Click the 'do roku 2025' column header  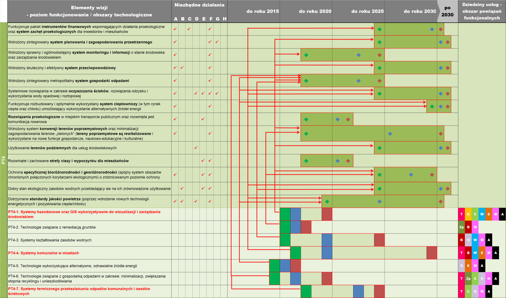pos(367,11)
